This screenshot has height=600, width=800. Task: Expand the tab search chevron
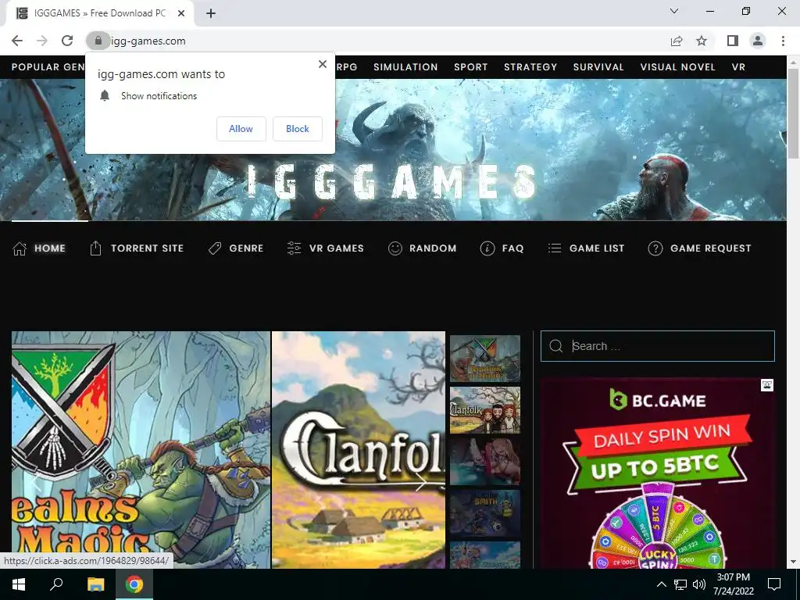674,11
